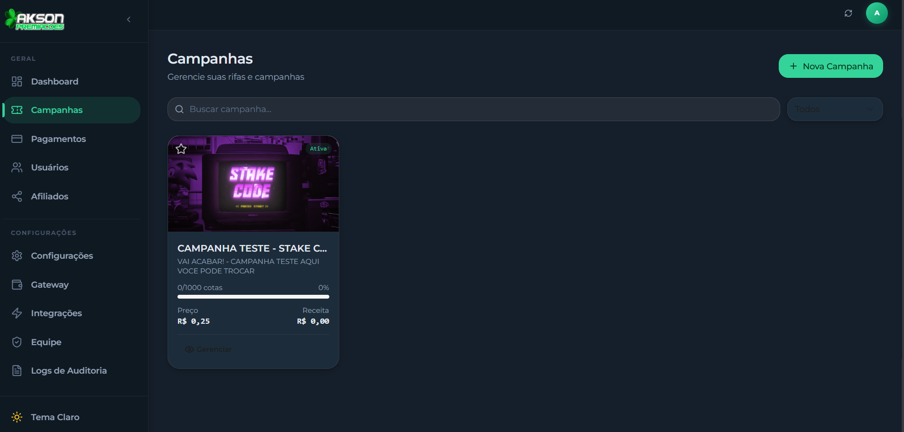
Task: Click the cotas progress bar
Action: (253, 297)
